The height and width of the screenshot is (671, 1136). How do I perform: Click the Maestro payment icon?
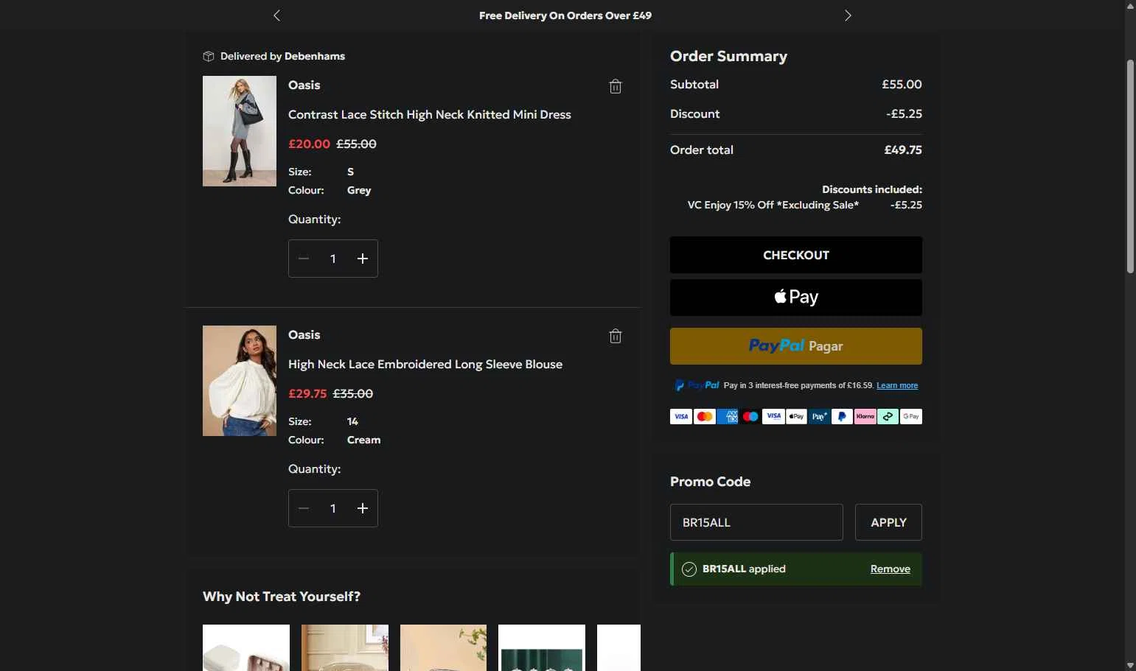coord(750,417)
